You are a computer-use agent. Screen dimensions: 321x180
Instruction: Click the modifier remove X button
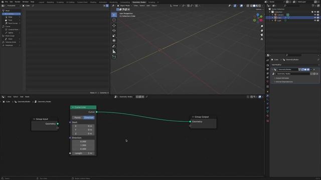click(314, 69)
